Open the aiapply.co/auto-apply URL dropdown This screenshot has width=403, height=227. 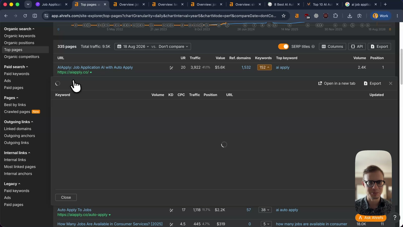coord(110,215)
